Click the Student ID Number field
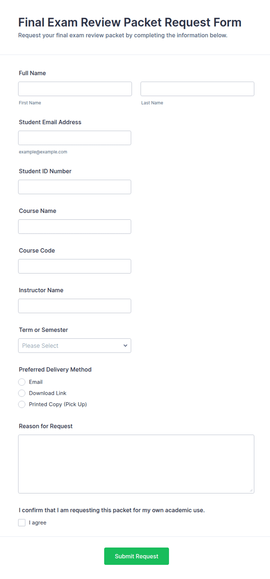The image size is (270, 579). pos(75,187)
